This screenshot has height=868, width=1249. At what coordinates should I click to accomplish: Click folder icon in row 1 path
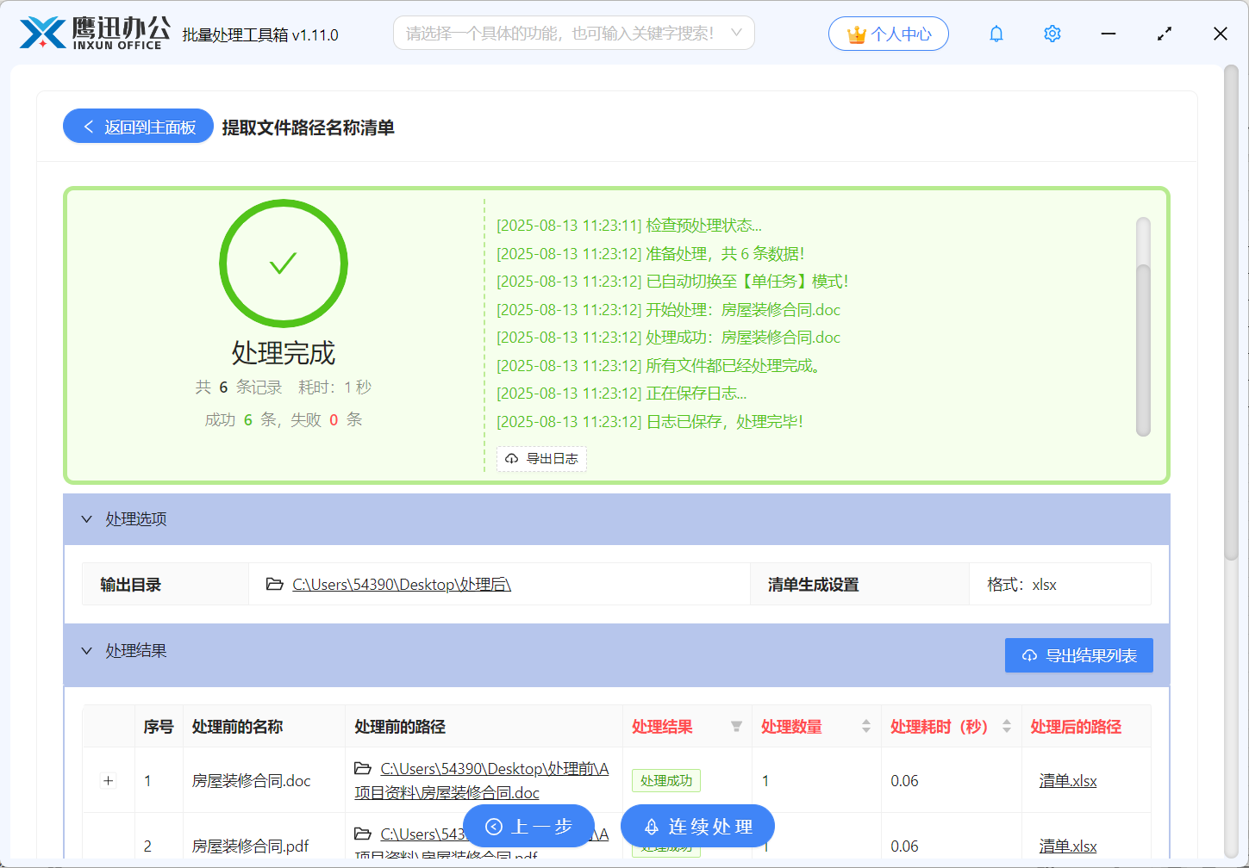(x=363, y=768)
